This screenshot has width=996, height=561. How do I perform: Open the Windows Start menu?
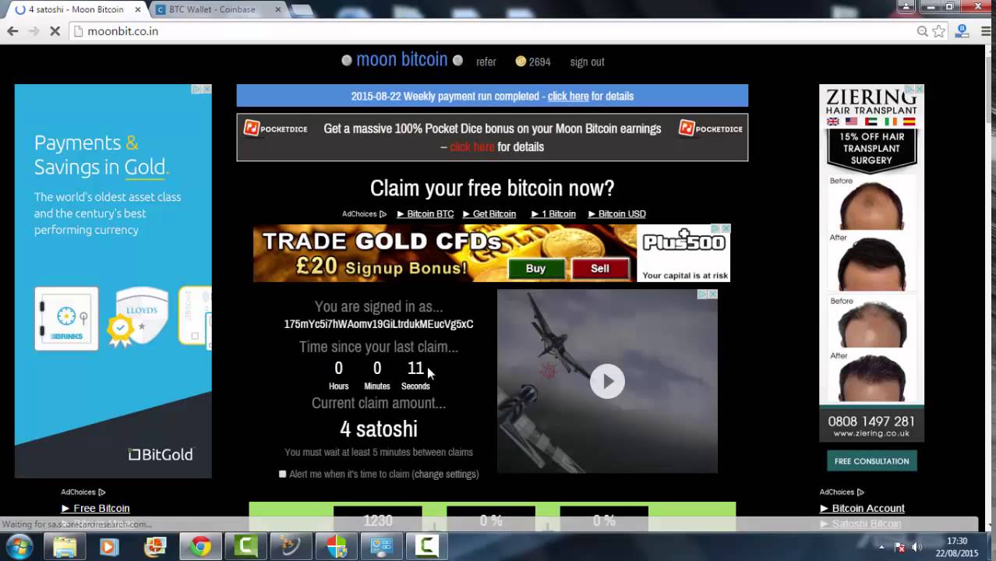19,547
